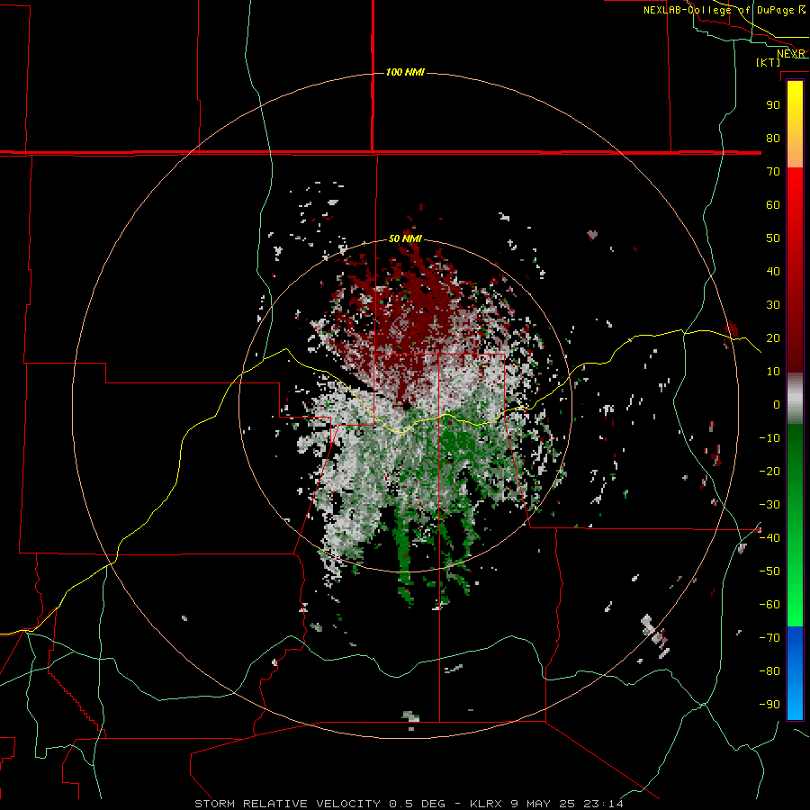The width and height of the screenshot is (810, 810).
Task: Click the 90 value on the color scale
Action: point(773,105)
